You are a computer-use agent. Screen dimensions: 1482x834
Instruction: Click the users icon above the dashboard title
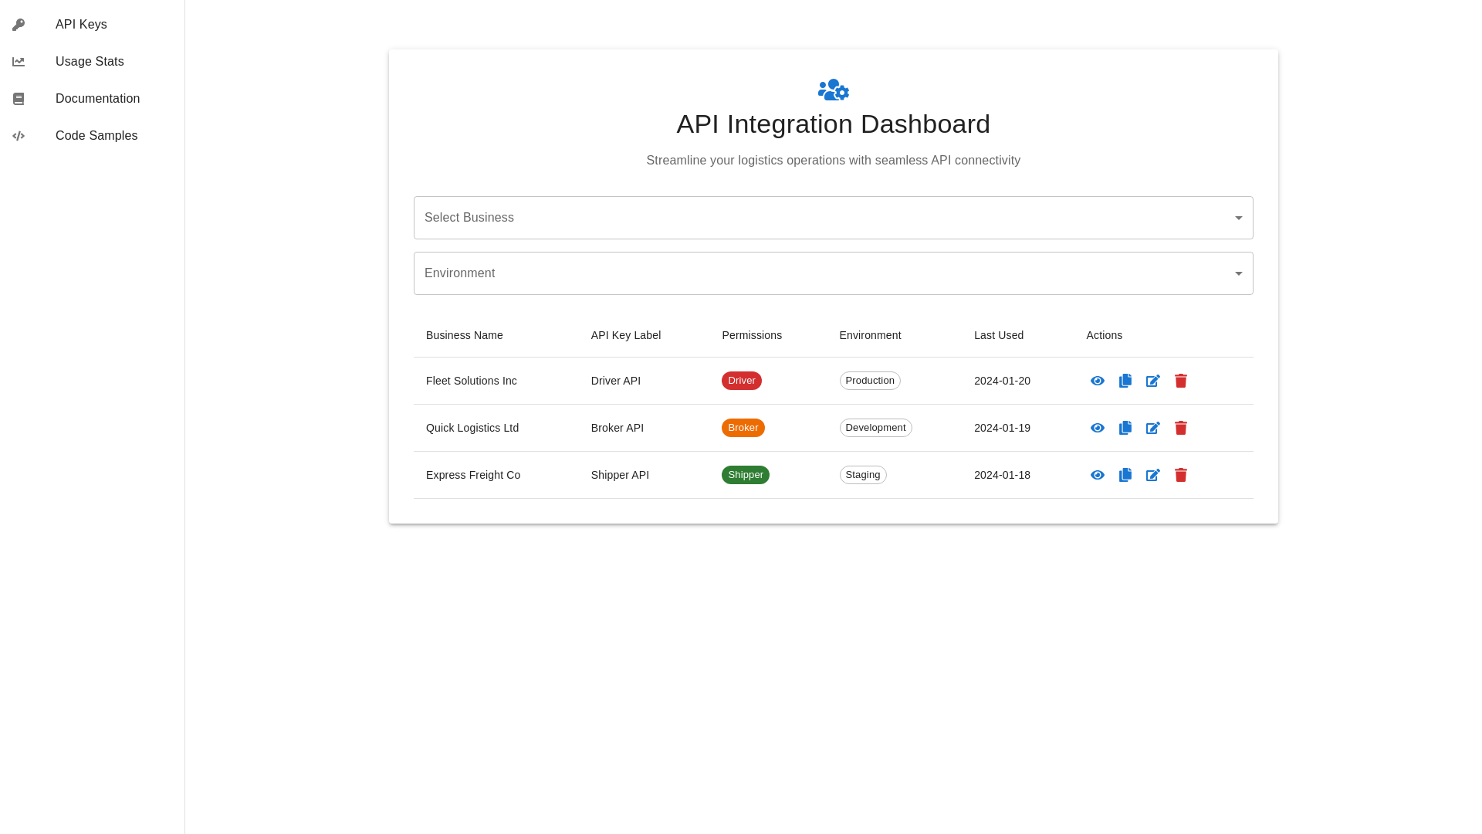(x=833, y=90)
